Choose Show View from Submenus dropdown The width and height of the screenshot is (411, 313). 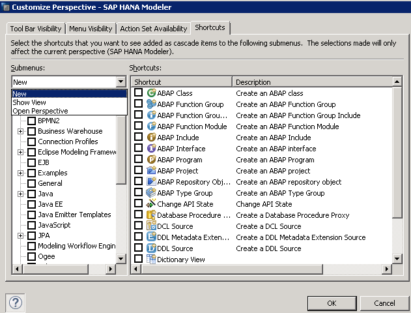coord(29,102)
